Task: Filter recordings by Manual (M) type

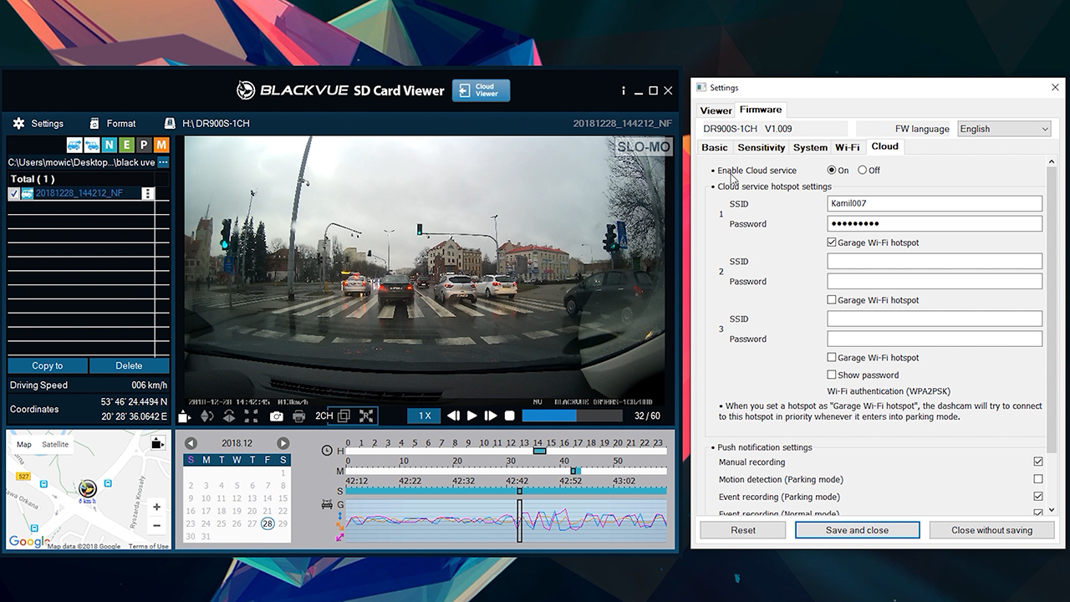Action: click(x=161, y=145)
